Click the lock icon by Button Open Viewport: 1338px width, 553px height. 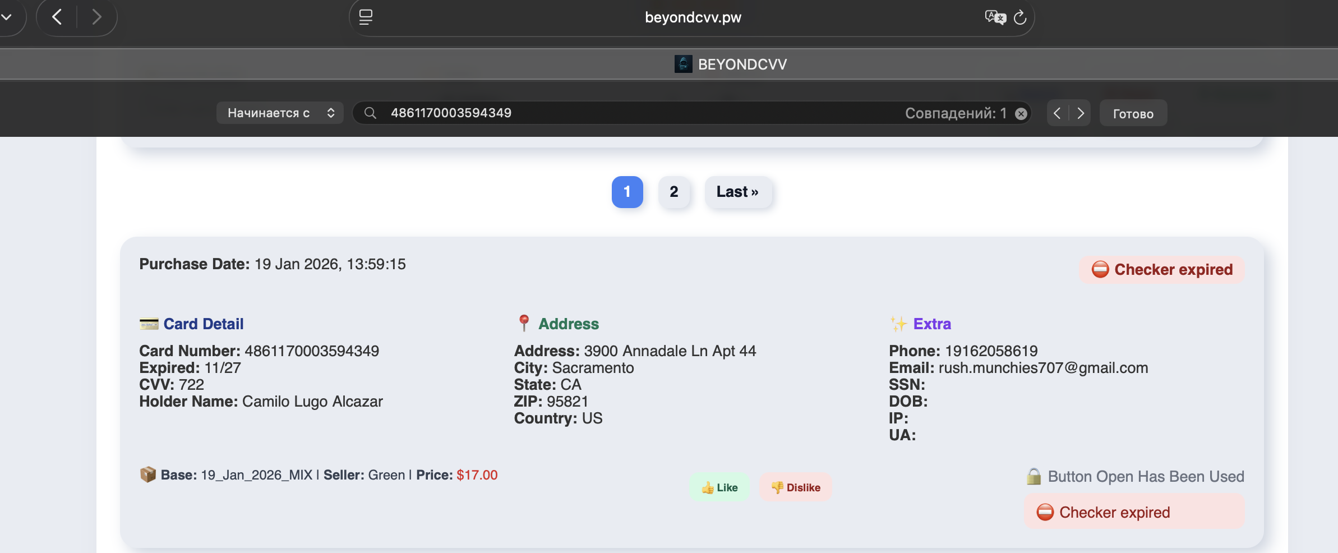(1034, 476)
